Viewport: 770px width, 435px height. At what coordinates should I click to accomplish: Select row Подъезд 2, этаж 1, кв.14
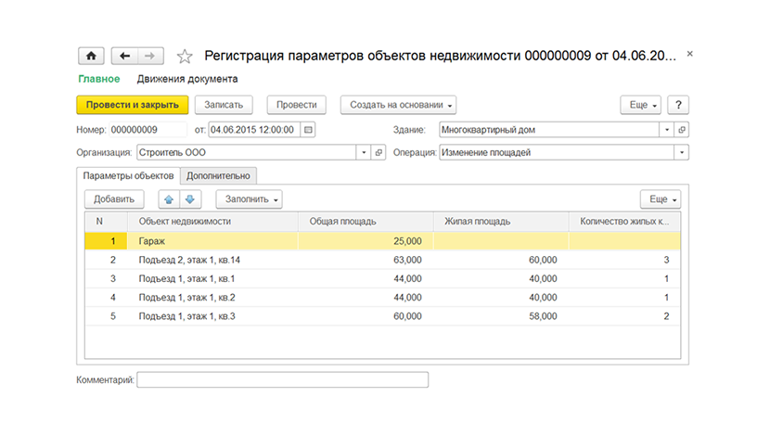[382, 260]
